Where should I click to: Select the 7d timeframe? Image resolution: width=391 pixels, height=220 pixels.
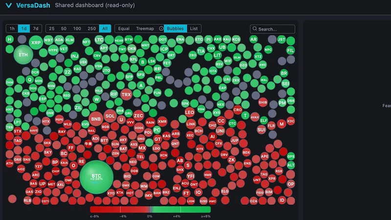coord(36,28)
